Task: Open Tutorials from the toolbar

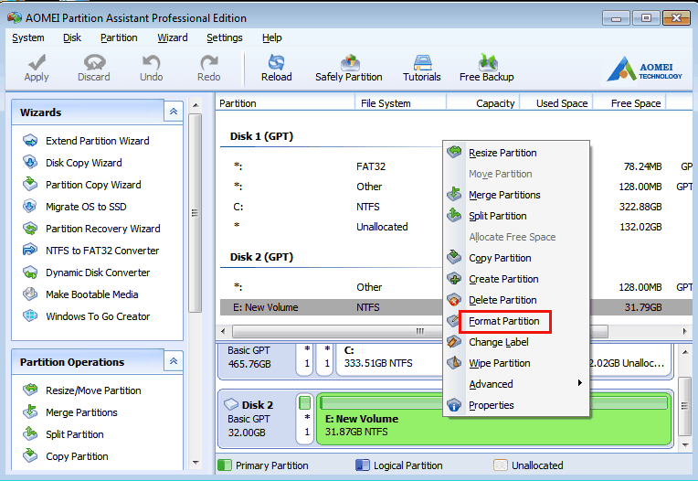Action: (422, 69)
